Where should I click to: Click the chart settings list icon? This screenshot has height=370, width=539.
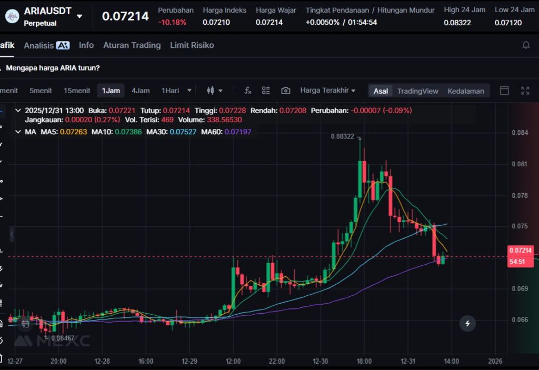click(266, 91)
